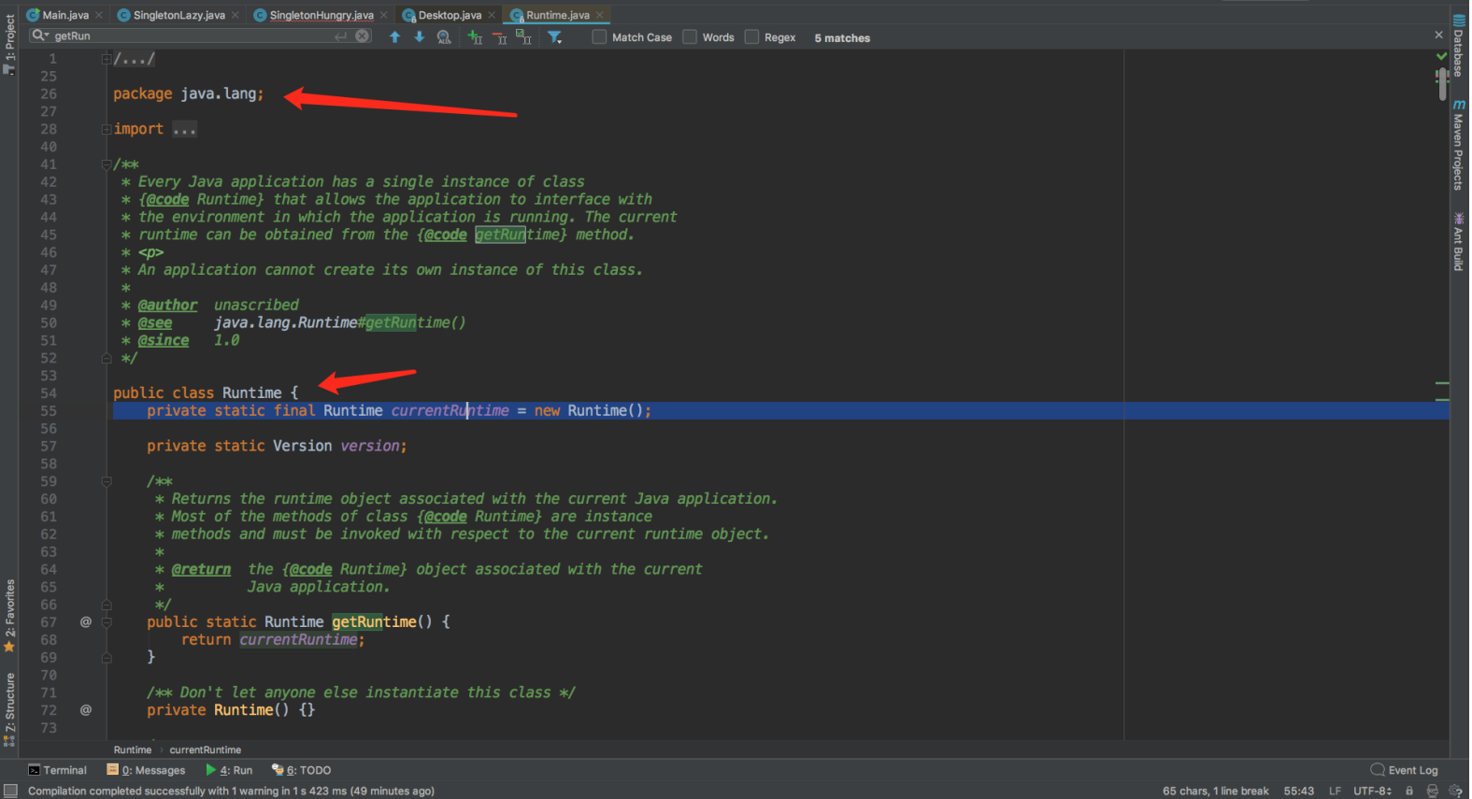Enable the Regex checkbox

[751, 37]
